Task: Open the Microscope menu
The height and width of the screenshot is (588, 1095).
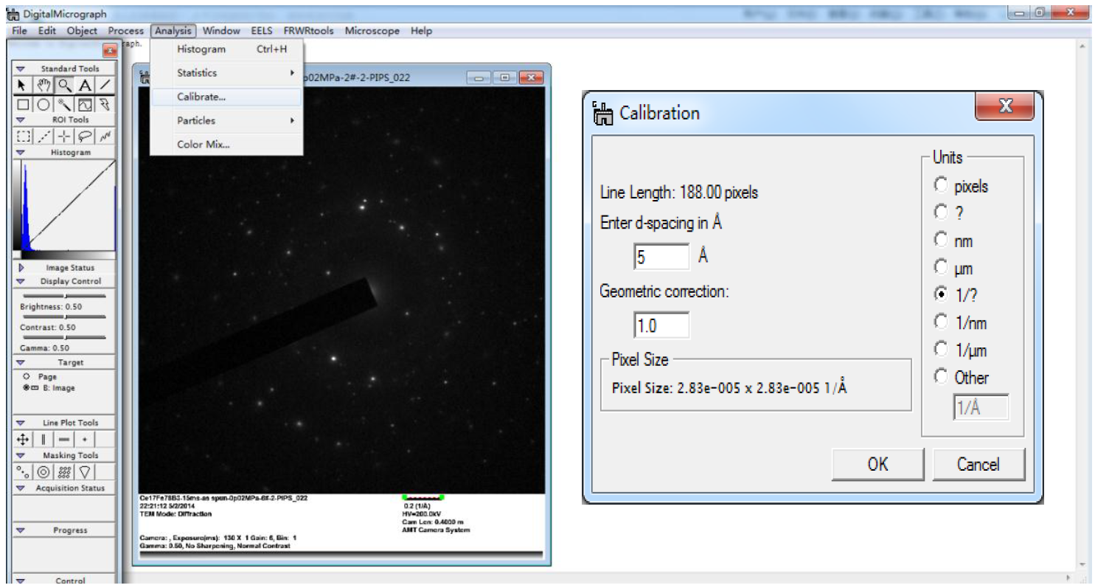Action: (372, 31)
